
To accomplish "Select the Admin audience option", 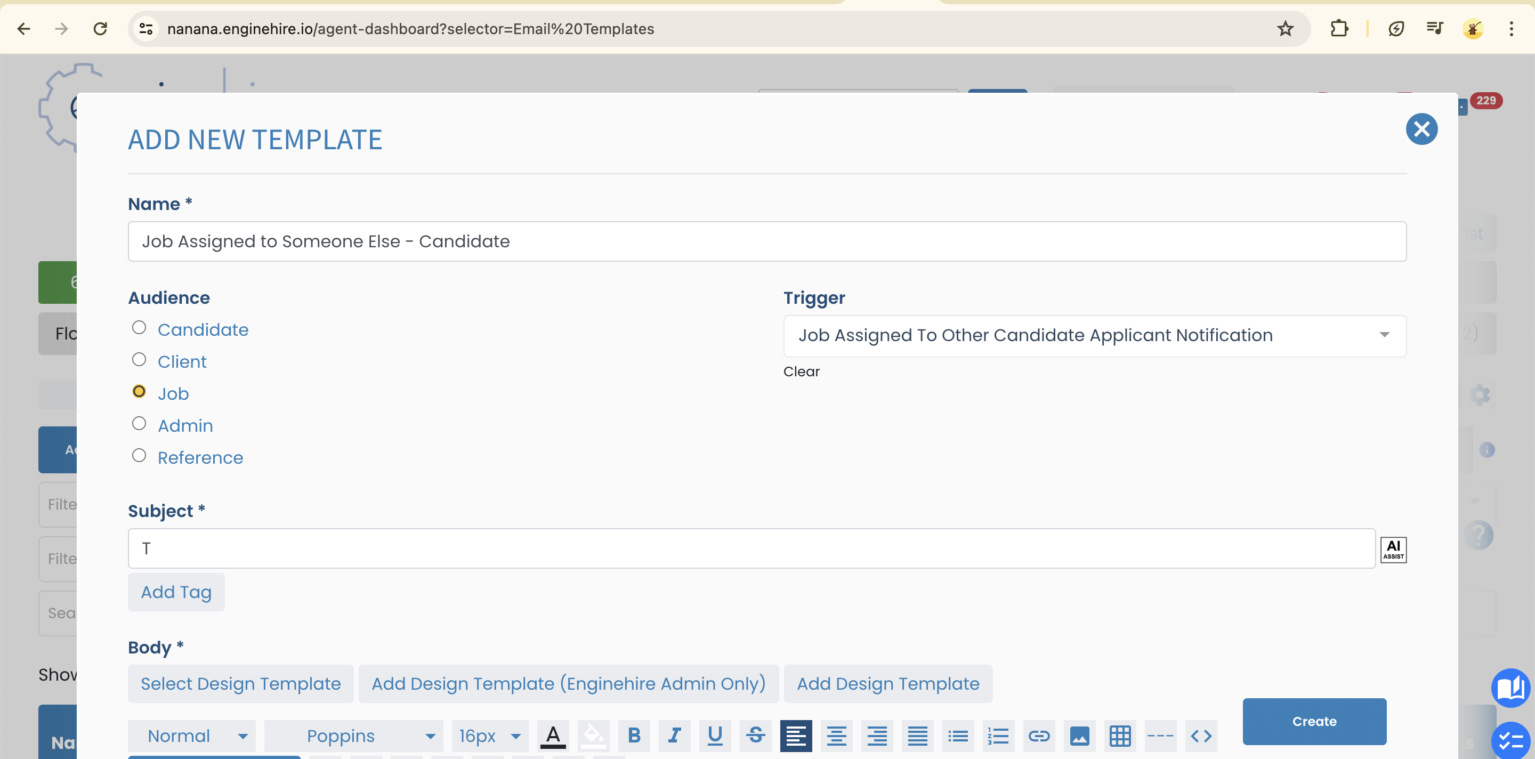I will [139, 424].
